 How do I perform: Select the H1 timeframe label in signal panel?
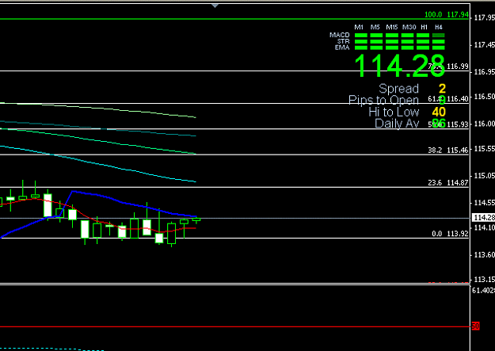(425, 27)
